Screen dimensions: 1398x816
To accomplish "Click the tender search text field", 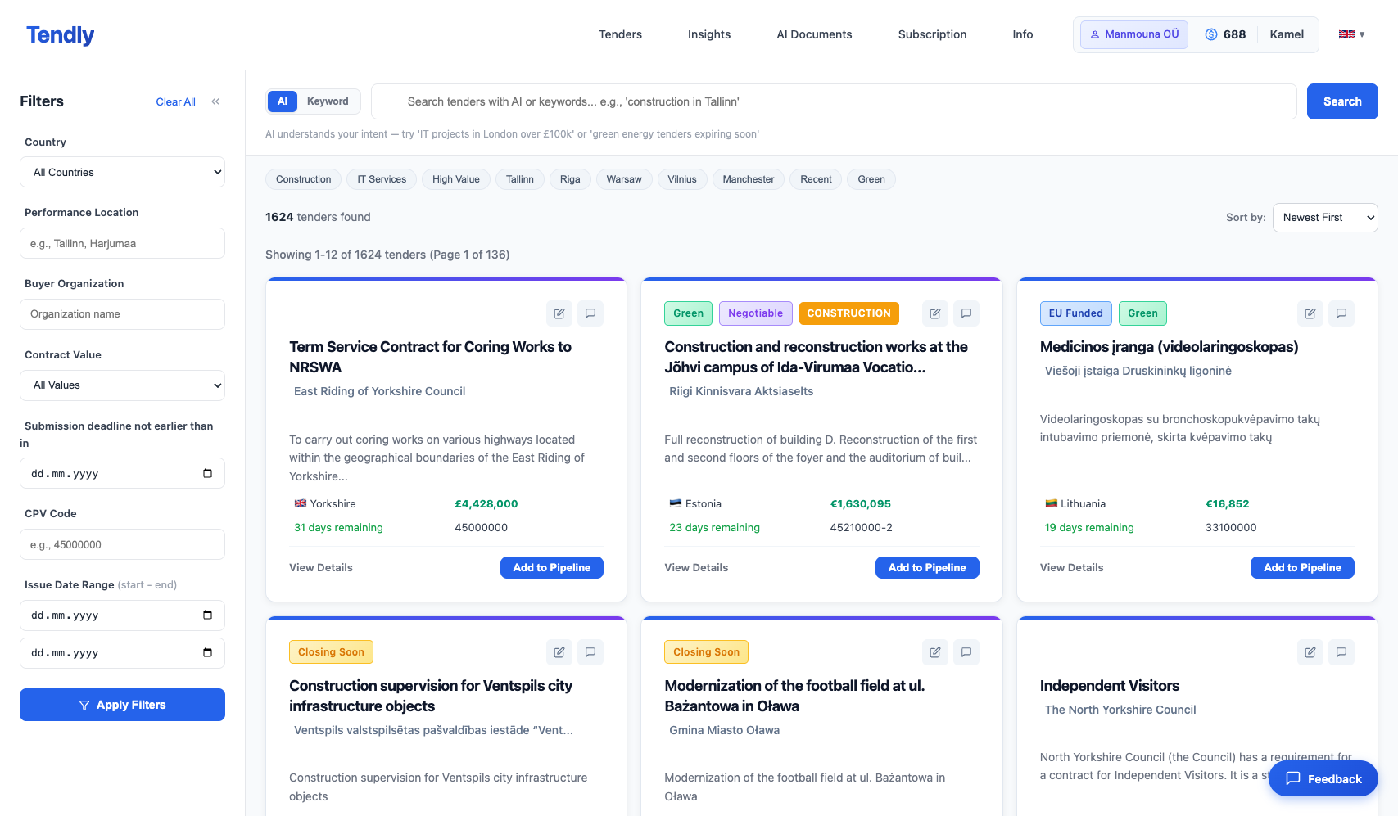I will click(834, 101).
